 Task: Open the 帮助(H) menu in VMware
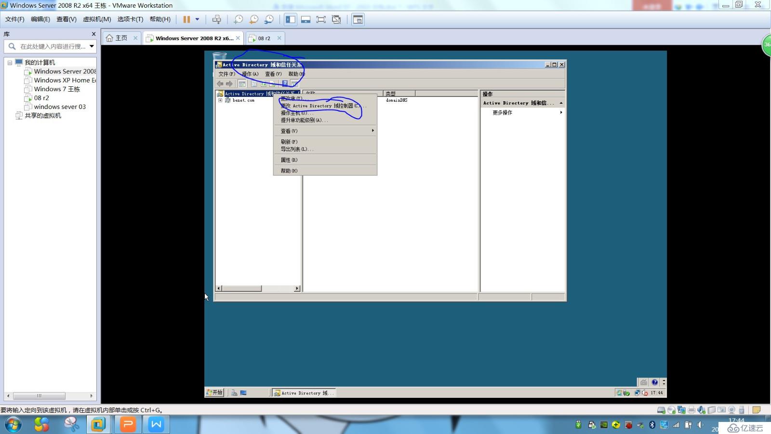(160, 19)
